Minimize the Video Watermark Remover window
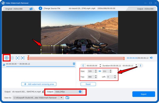Viewport: 159px width, 103px height. pos(145,3)
